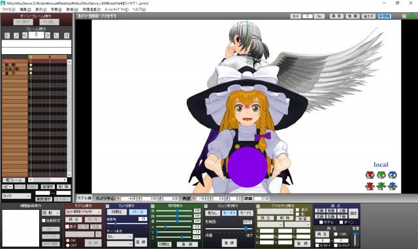Jump to first frame with leftmost frame arrow
Viewport: 418px width, 249px height.
coord(7,35)
